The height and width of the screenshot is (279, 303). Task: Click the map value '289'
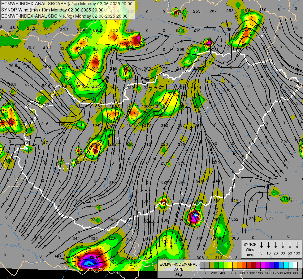click(x=112, y=220)
